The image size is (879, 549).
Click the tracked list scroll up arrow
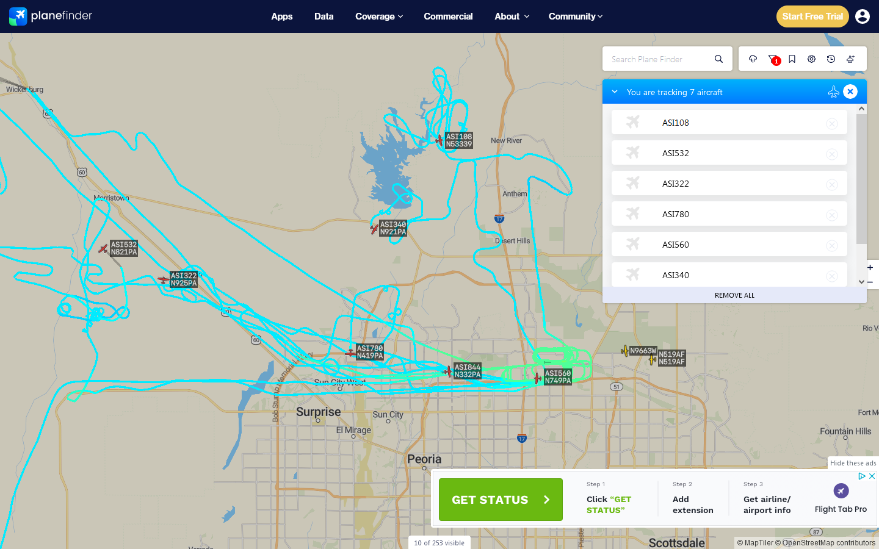coord(861,109)
